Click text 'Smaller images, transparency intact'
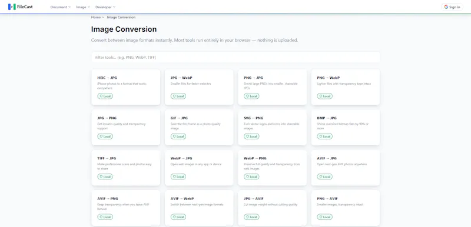471x227 pixels. tap(340, 205)
